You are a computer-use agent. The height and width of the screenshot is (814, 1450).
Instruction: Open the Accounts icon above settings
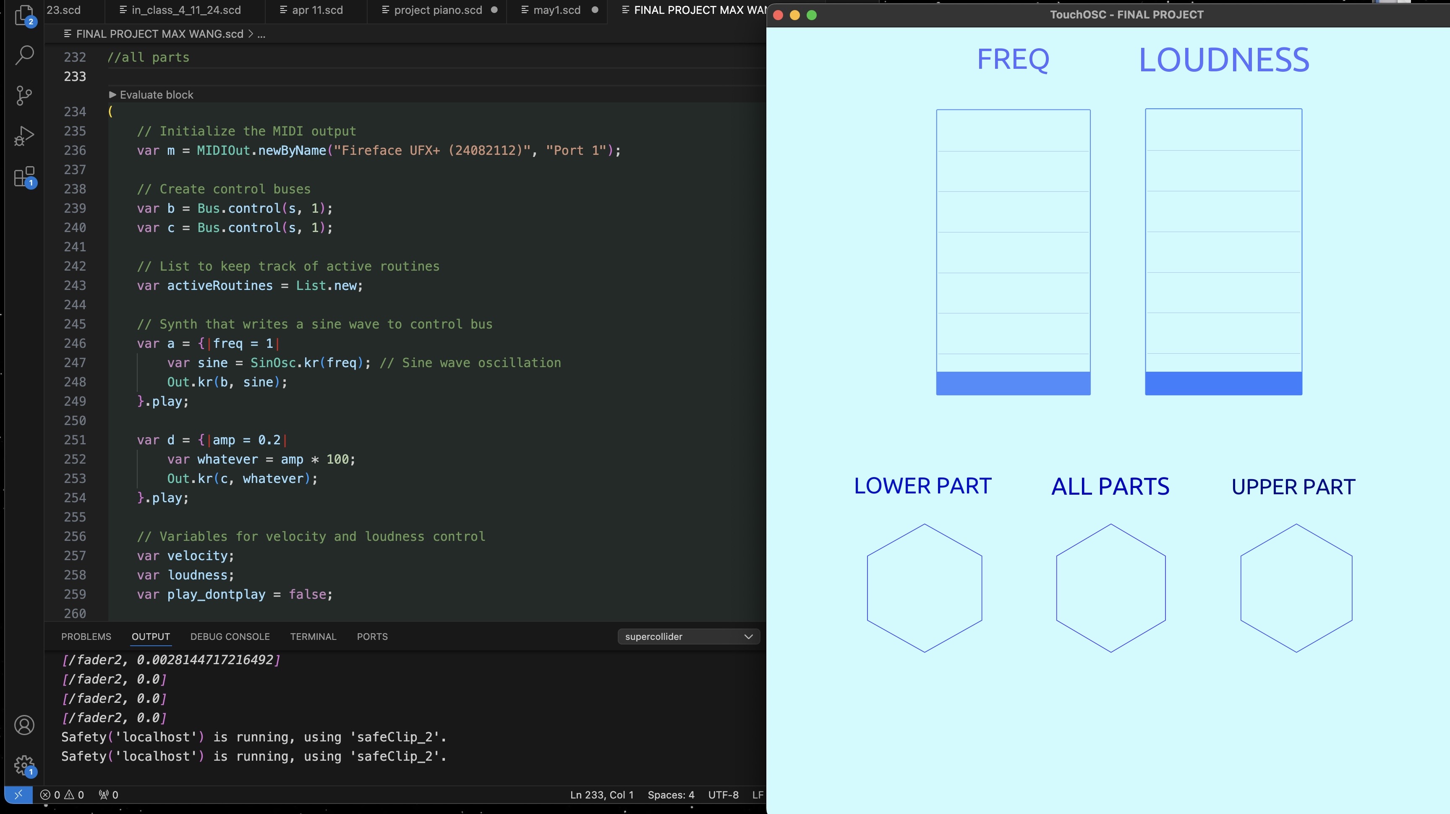pos(24,725)
